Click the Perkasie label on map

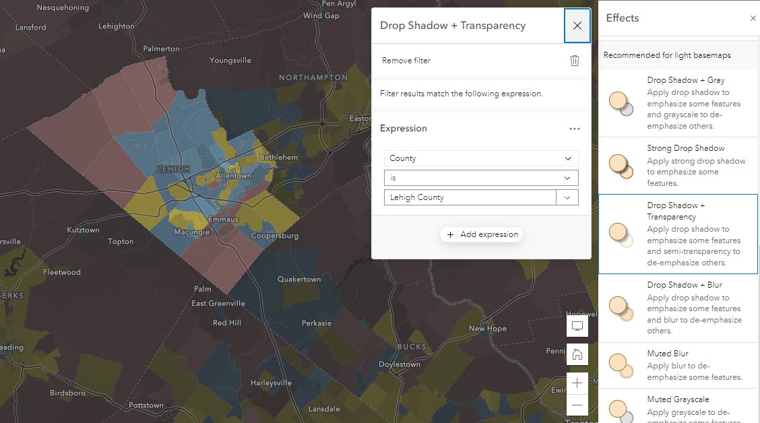[x=317, y=323]
